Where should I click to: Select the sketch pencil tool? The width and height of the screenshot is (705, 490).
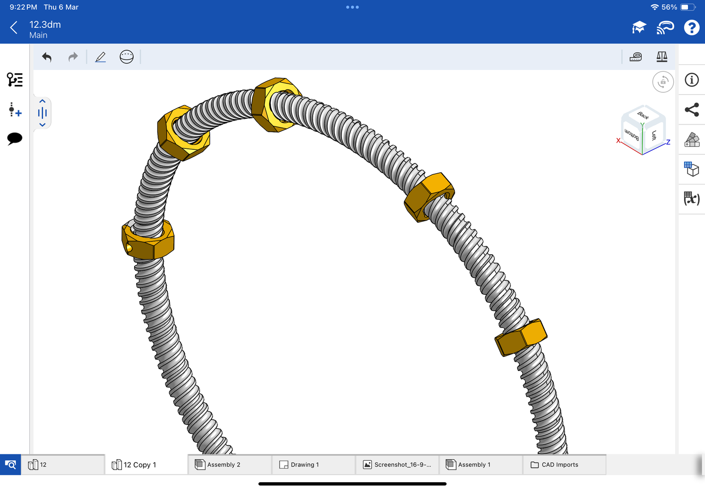(101, 57)
